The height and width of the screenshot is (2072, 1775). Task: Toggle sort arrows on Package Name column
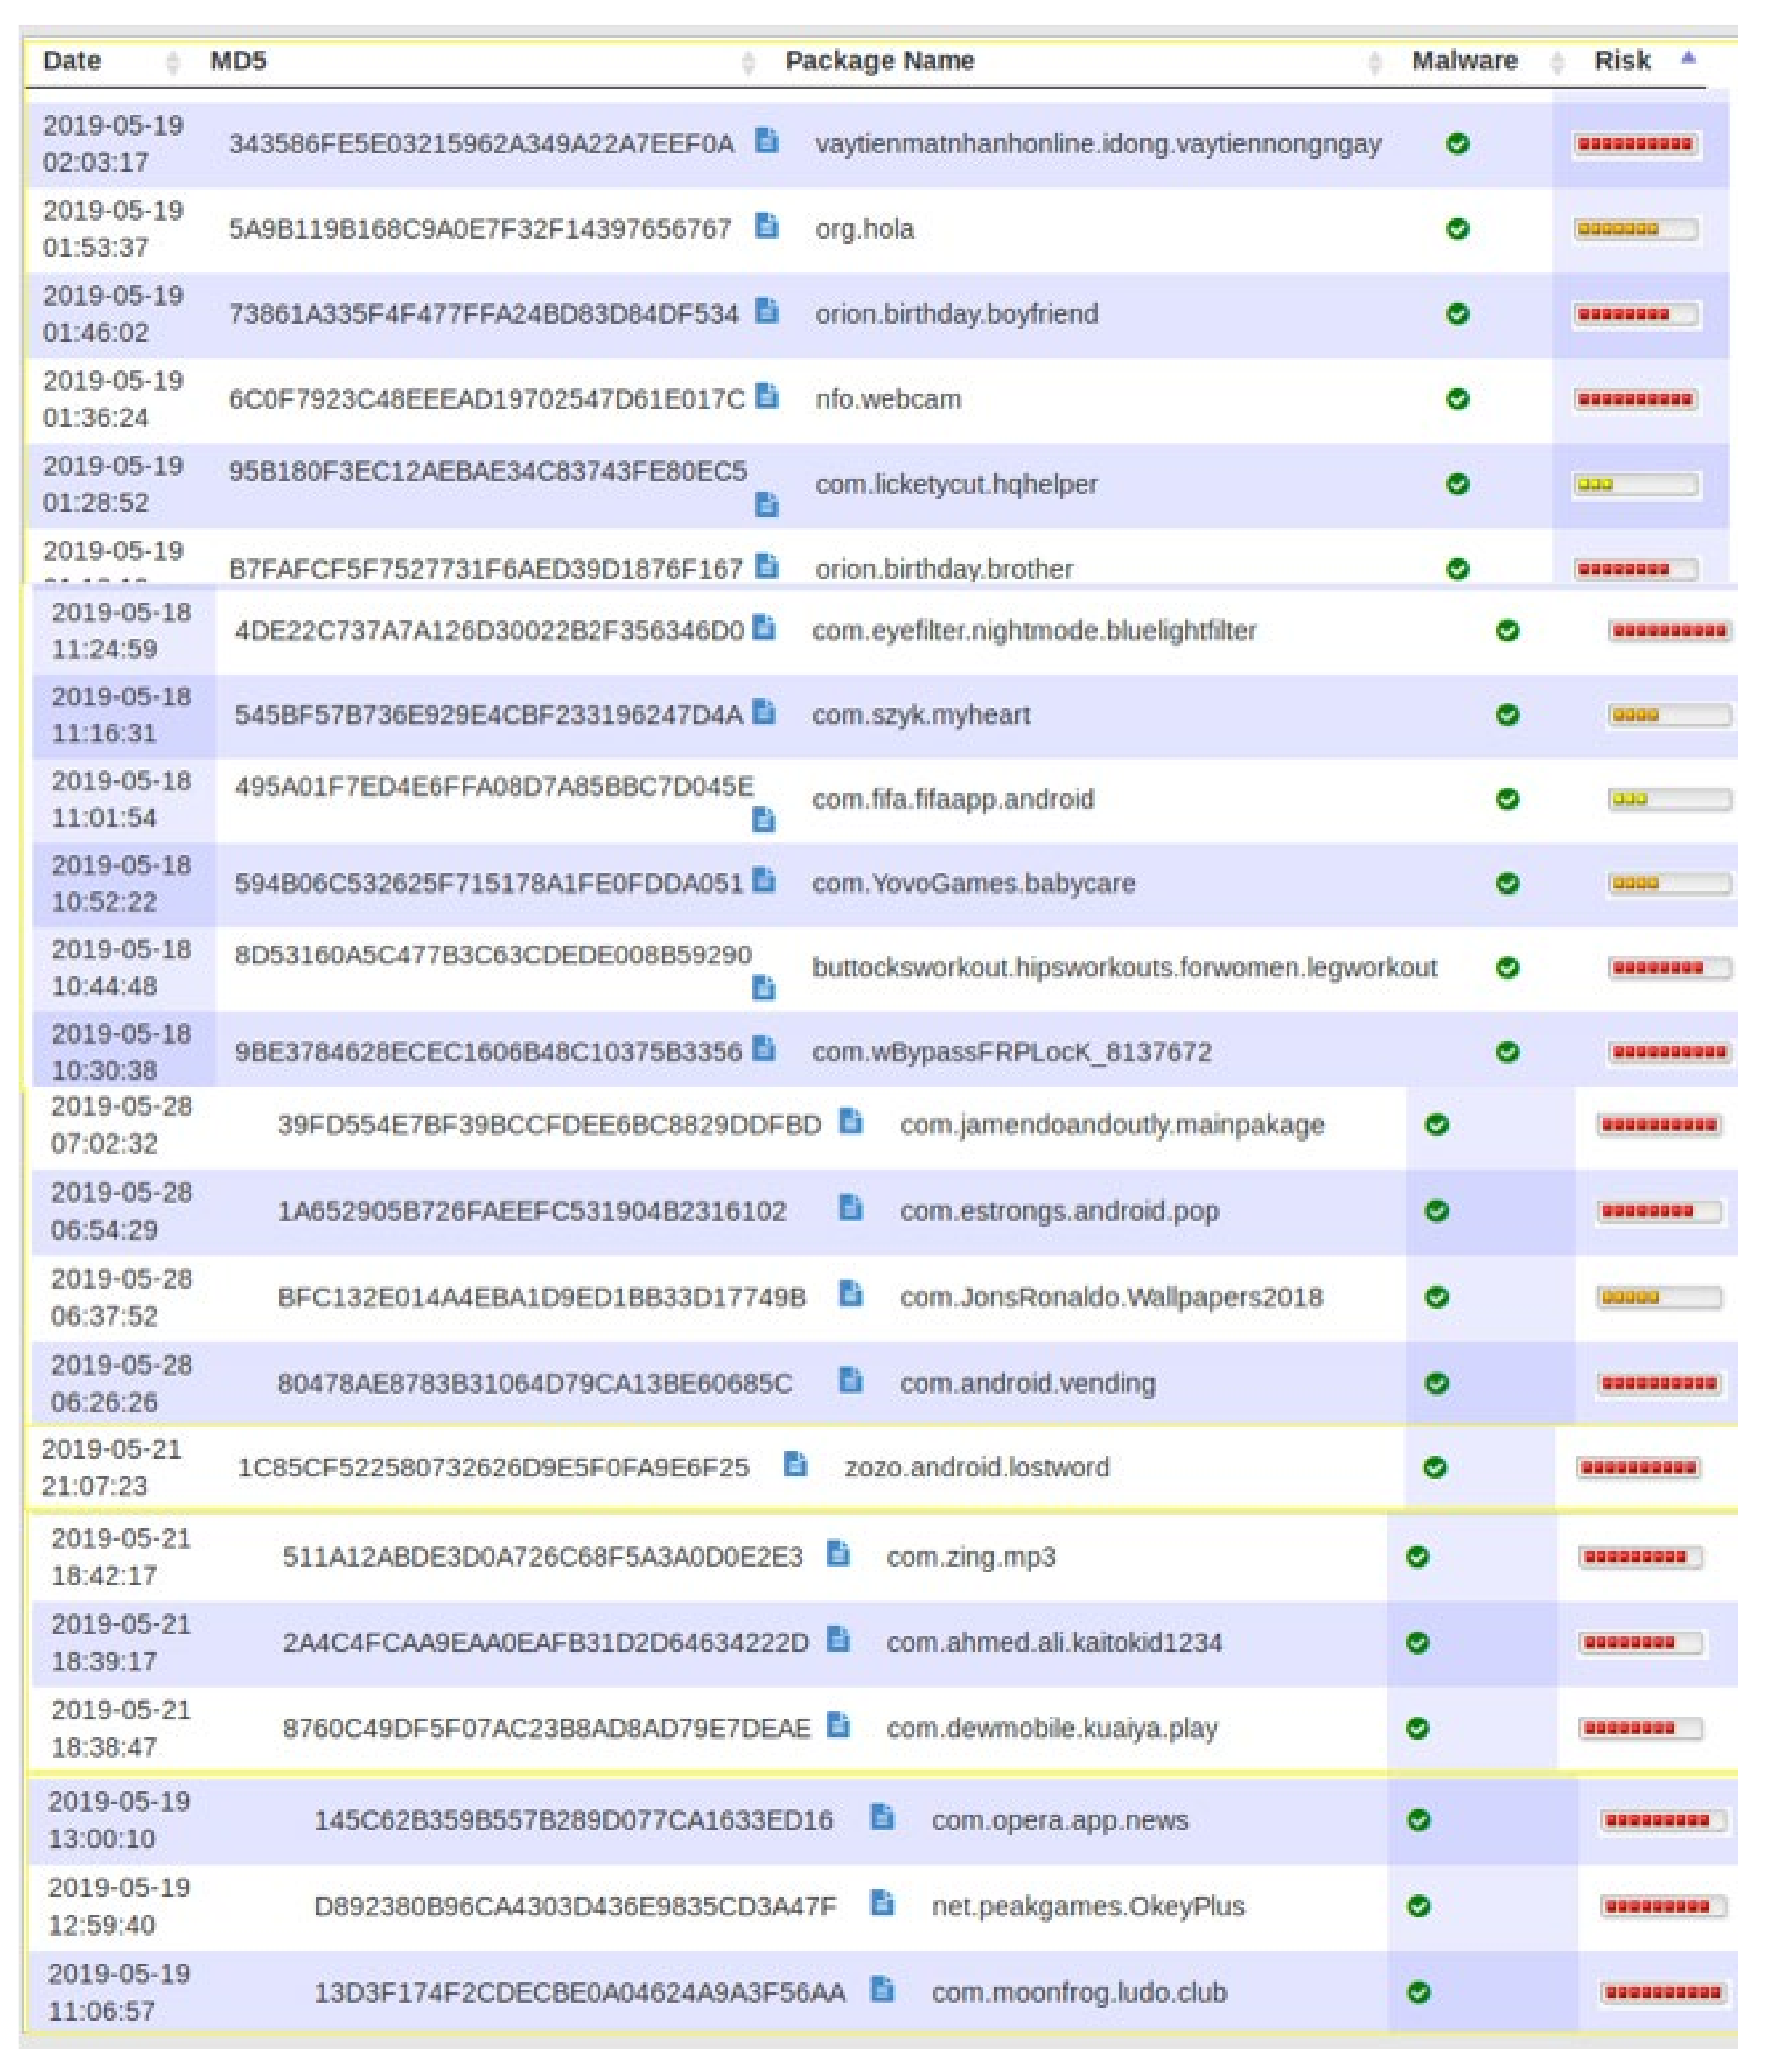[1374, 62]
